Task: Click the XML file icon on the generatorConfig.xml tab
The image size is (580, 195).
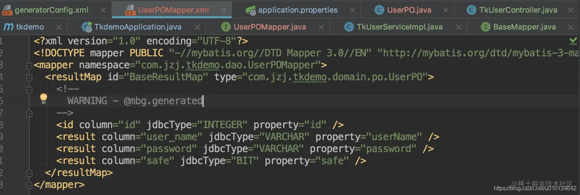Action: pos(7,10)
